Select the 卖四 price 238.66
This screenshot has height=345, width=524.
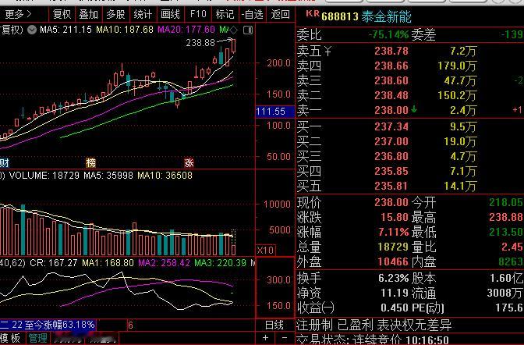391,66
